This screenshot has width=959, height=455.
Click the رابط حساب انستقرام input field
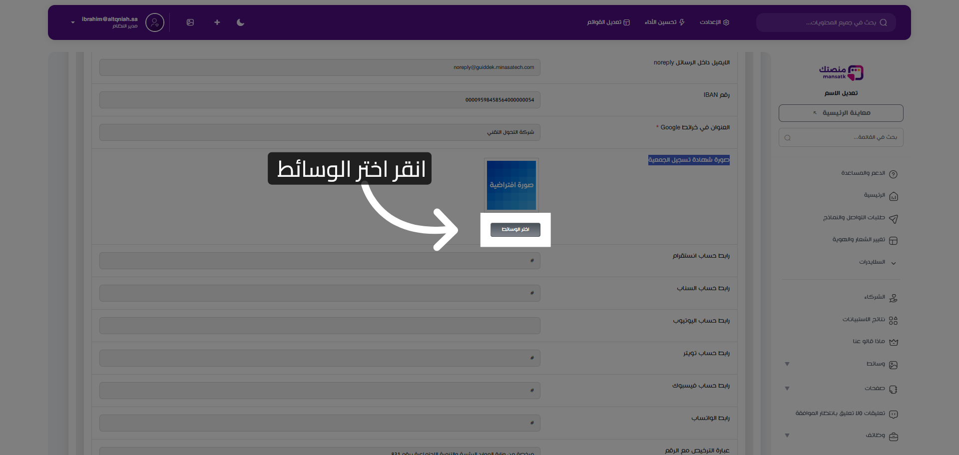coord(320,260)
